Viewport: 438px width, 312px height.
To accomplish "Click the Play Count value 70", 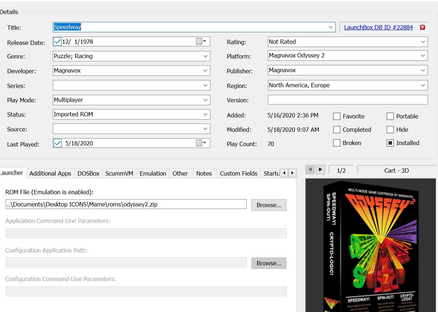I will pos(271,144).
